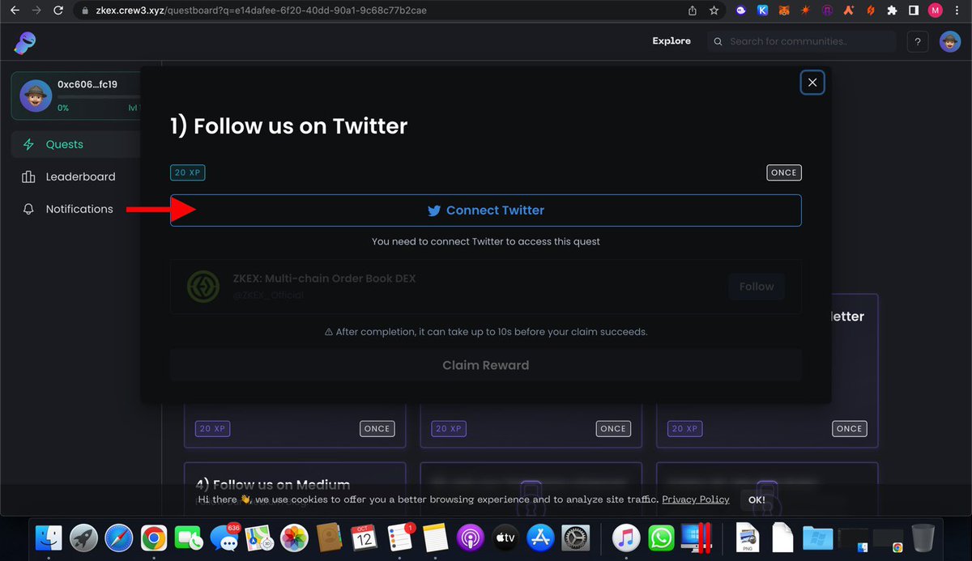Screen dimensions: 972x561
Task: Open Notifications in the sidebar
Action: tap(77, 209)
